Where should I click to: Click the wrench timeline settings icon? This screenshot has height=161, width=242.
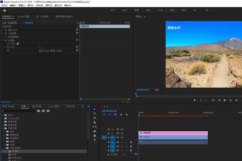point(127,115)
